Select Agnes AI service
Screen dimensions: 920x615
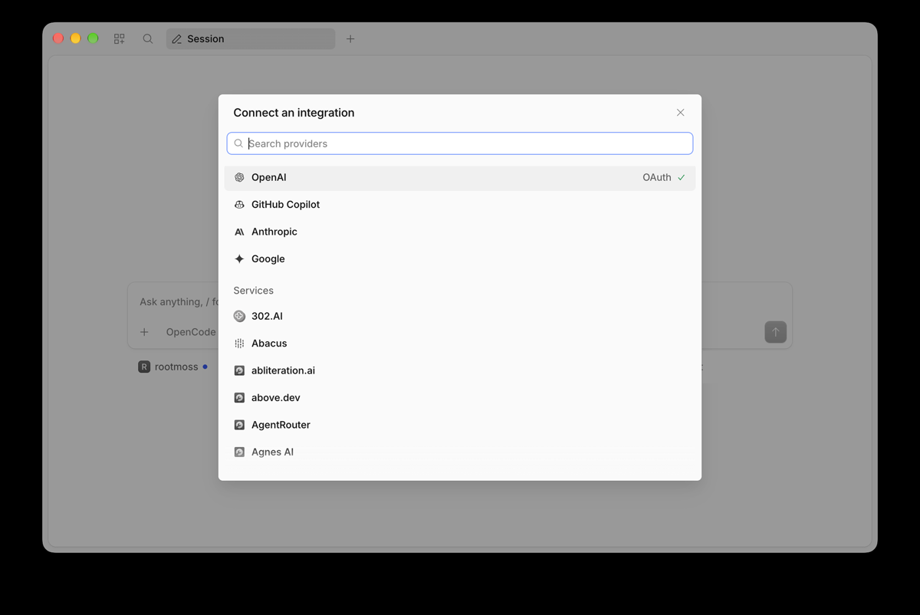(x=460, y=452)
